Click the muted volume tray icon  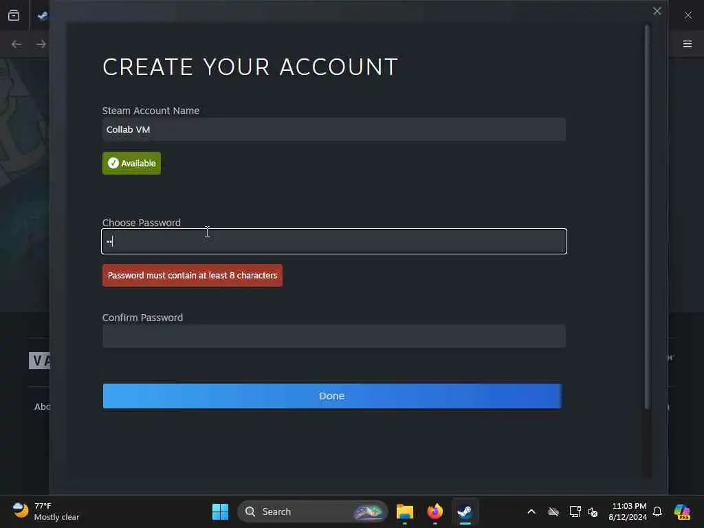pos(593,511)
